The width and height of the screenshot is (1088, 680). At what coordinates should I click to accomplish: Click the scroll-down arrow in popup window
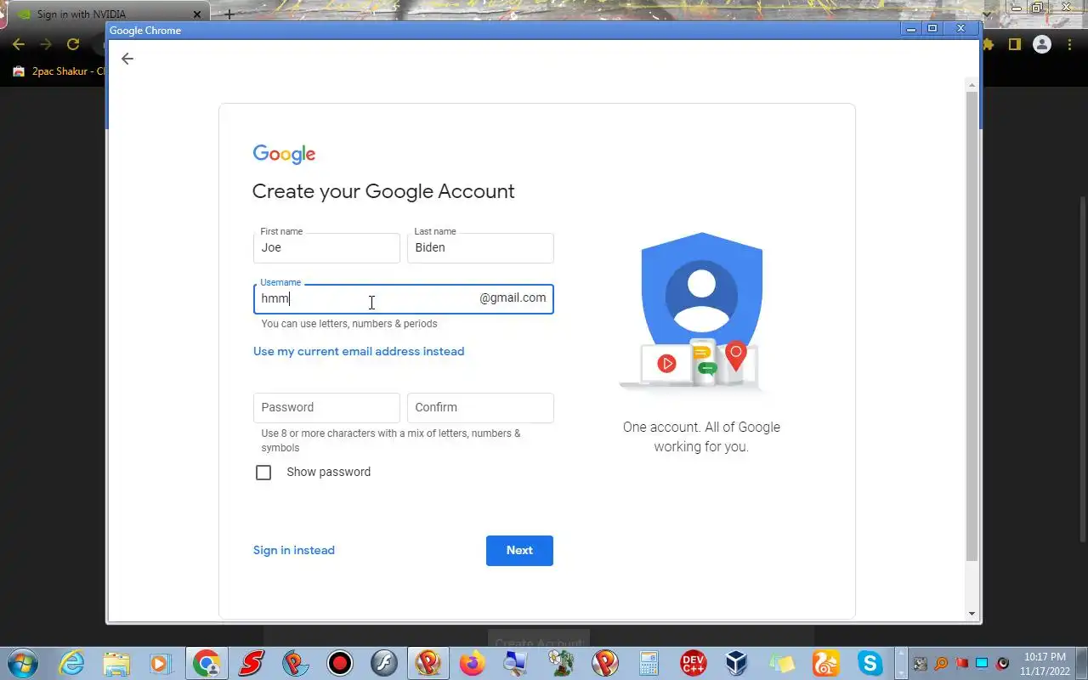click(x=972, y=614)
